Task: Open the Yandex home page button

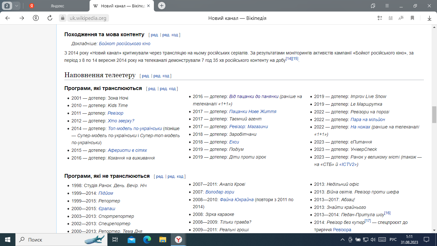Action: [36, 18]
